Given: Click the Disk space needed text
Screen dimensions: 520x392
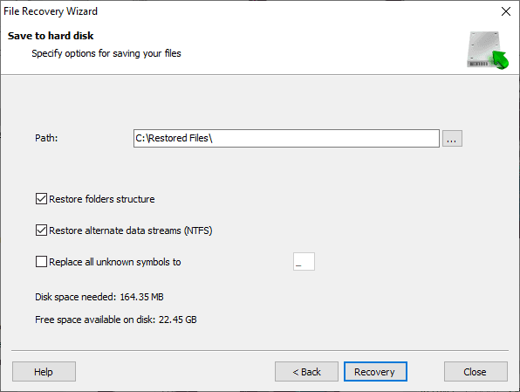Looking at the screenshot, I should pyautogui.click(x=99, y=297).
